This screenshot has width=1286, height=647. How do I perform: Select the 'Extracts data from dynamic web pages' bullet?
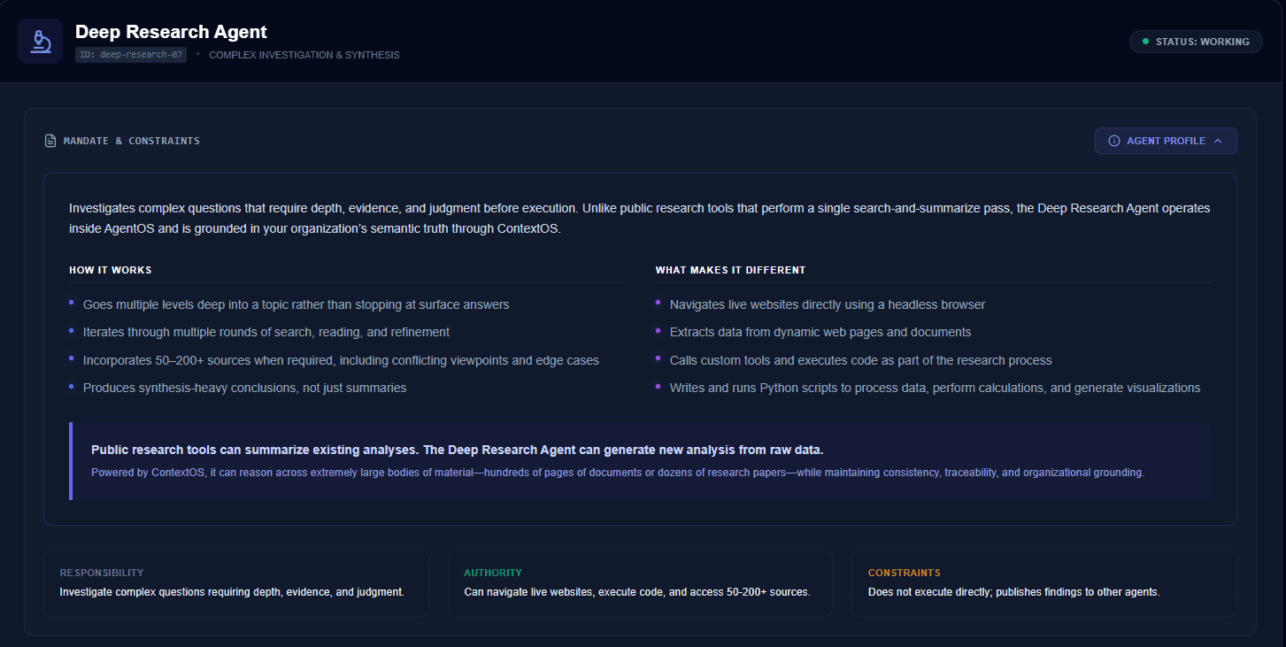(820, 332)
